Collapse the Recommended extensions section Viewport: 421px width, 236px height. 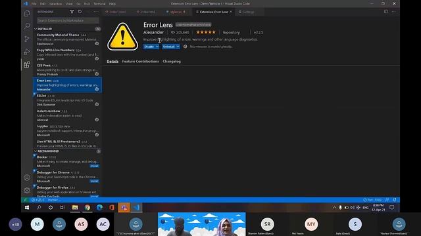coord(36,151)
